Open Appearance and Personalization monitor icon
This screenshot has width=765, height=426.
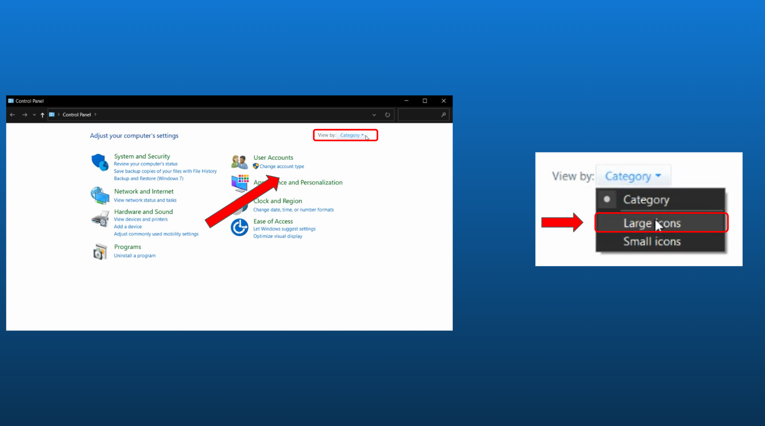pyautogui.click(x=240, y=183)
